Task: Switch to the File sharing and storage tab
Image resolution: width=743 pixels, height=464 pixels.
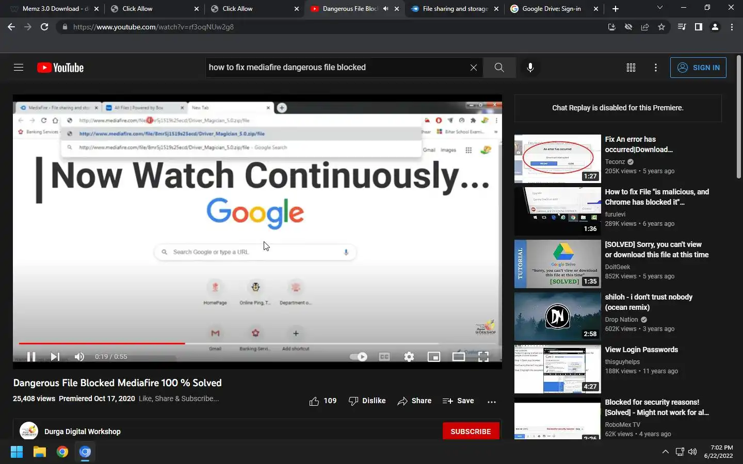Action: [x=454, y=9]
